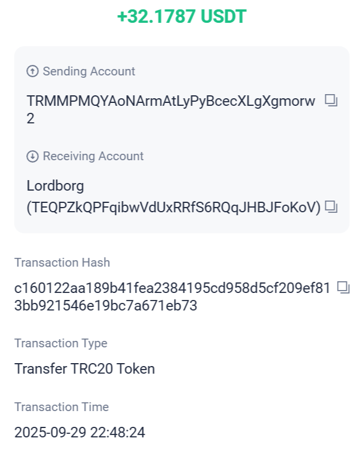Viewport: 361px width, 452px height.
Task: Click the Lordborg account name
Action: [x=55, y=186]
